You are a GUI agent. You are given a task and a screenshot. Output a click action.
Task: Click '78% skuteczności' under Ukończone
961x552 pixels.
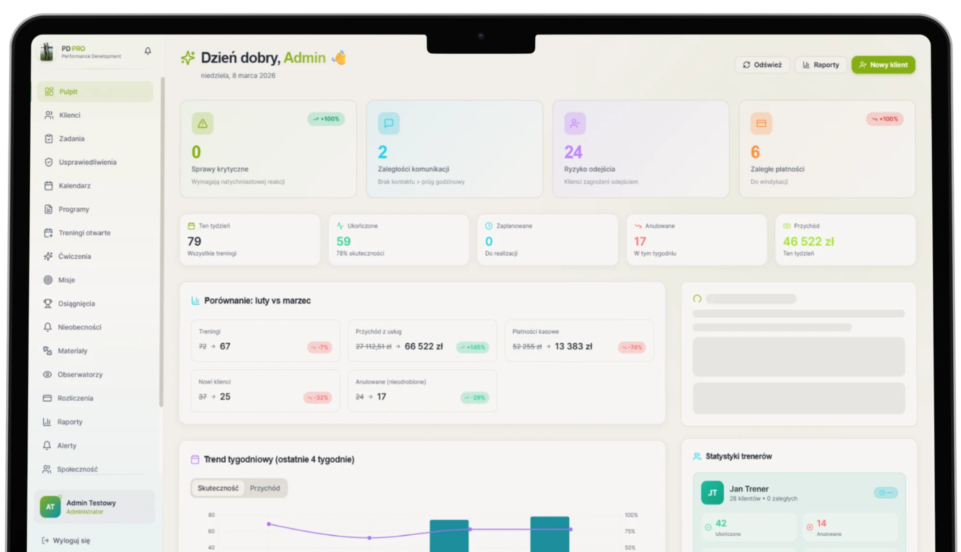(x=360, y=253)
